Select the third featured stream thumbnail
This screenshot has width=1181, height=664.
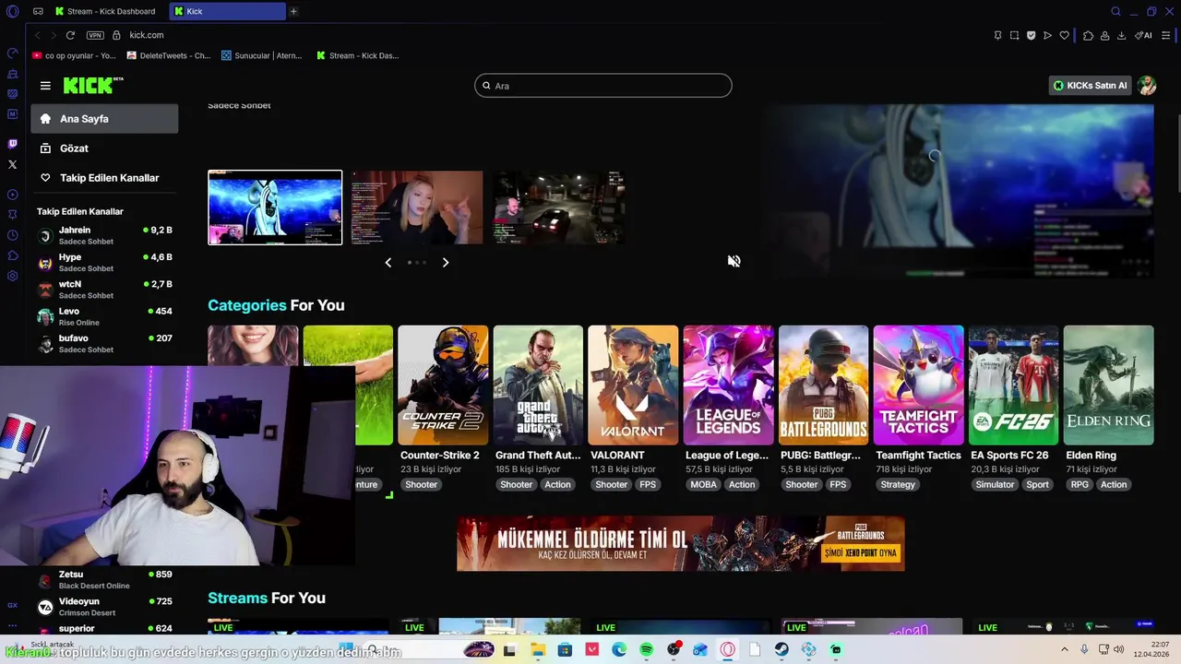tap(558, 207)
